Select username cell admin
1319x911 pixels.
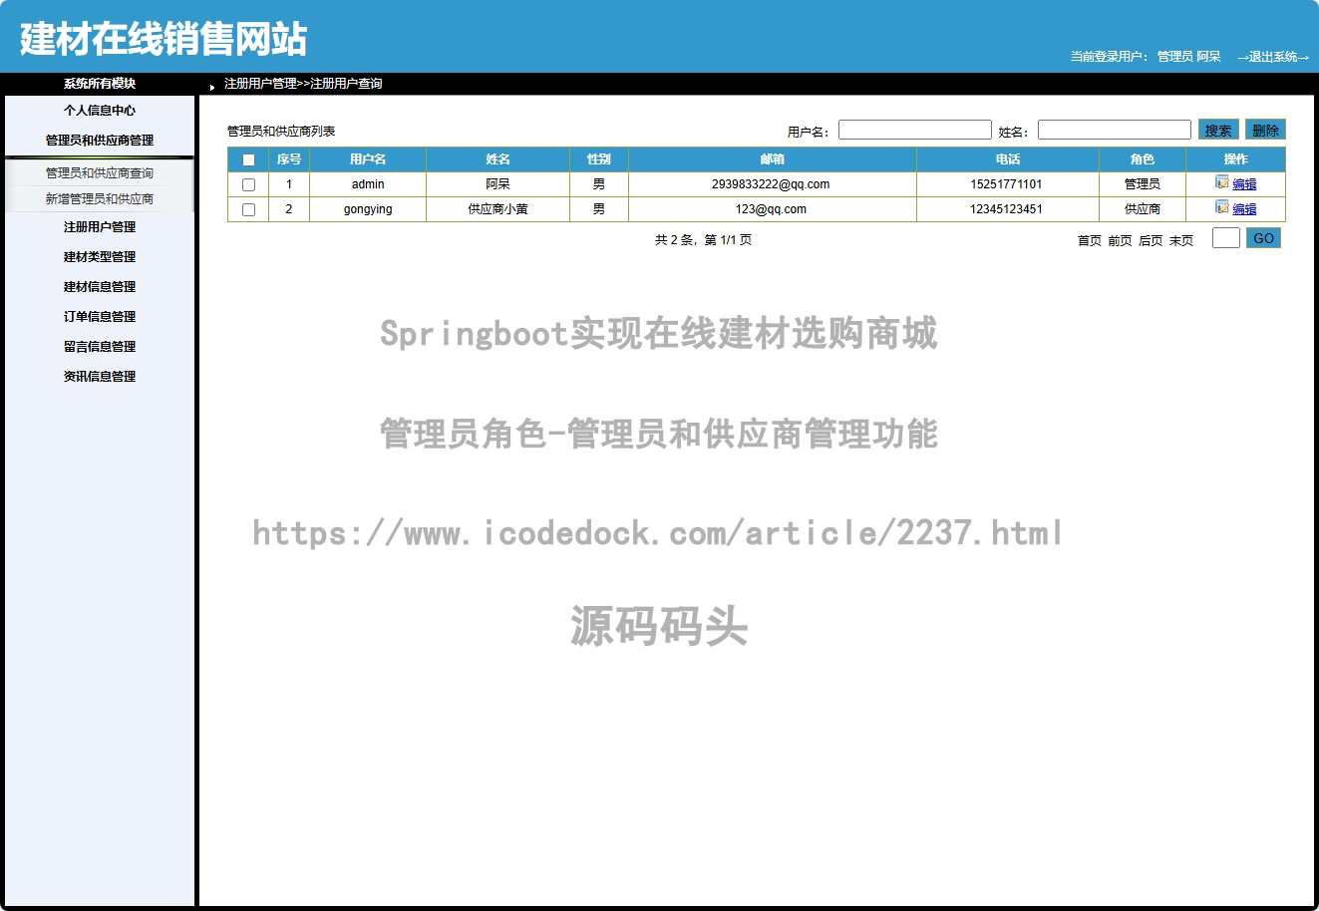(x=368, y=184)
